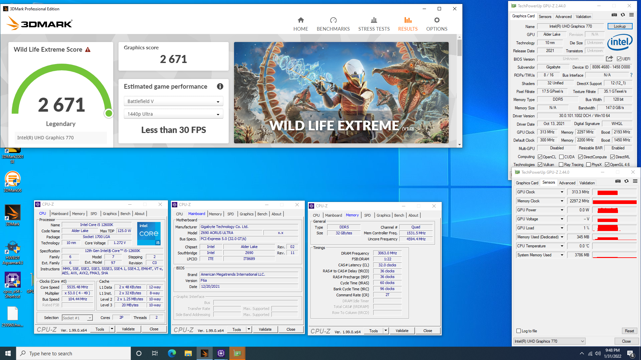Open the Memory Clock sensor dropdown arrow

click(562, 201)
